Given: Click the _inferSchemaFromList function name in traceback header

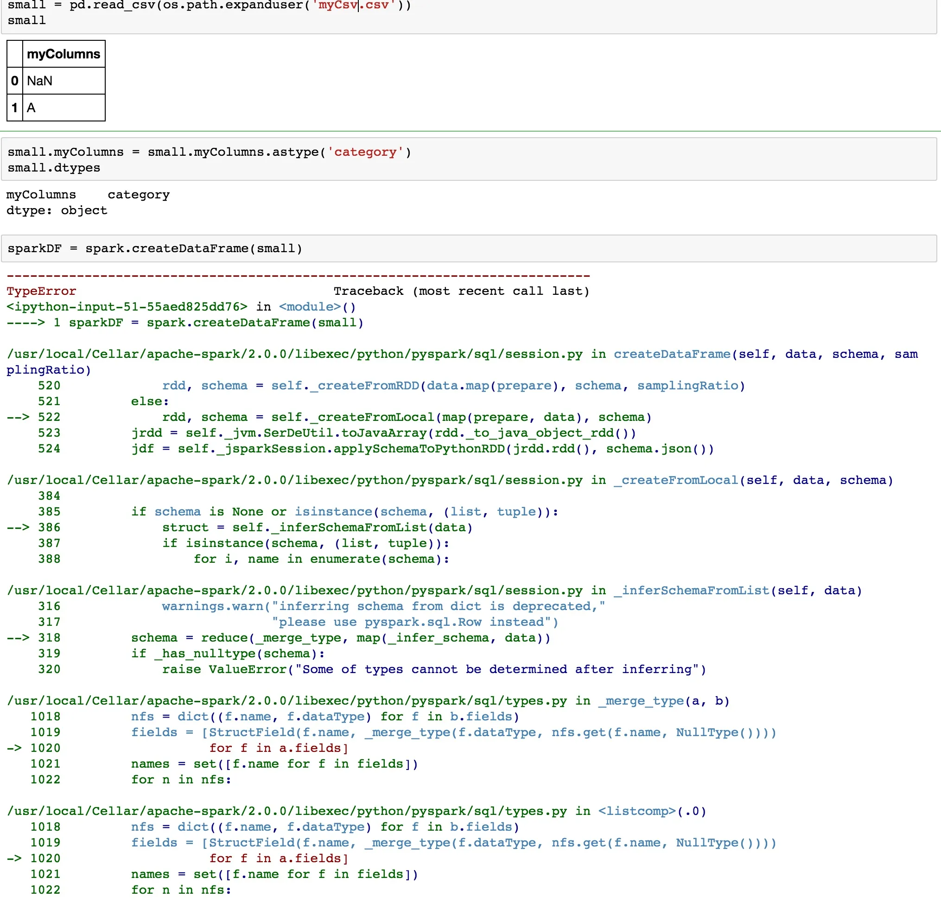Looking at the screenshot, I should [x=691, y=591].
